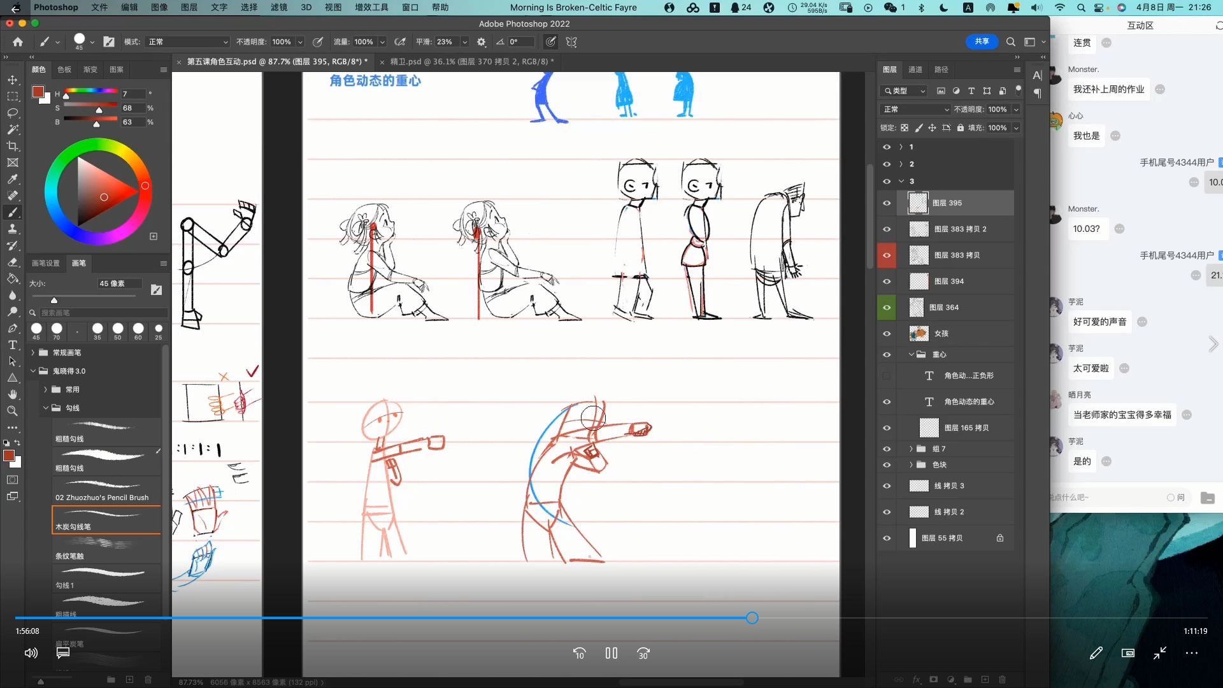
Task: Open the 滤镜 menu
Action: 278,8
